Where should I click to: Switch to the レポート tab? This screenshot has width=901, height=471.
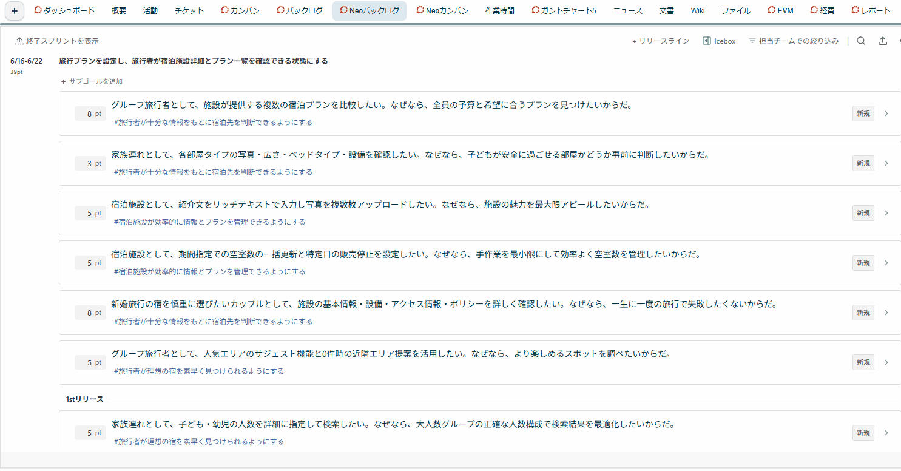pos(871,10)
